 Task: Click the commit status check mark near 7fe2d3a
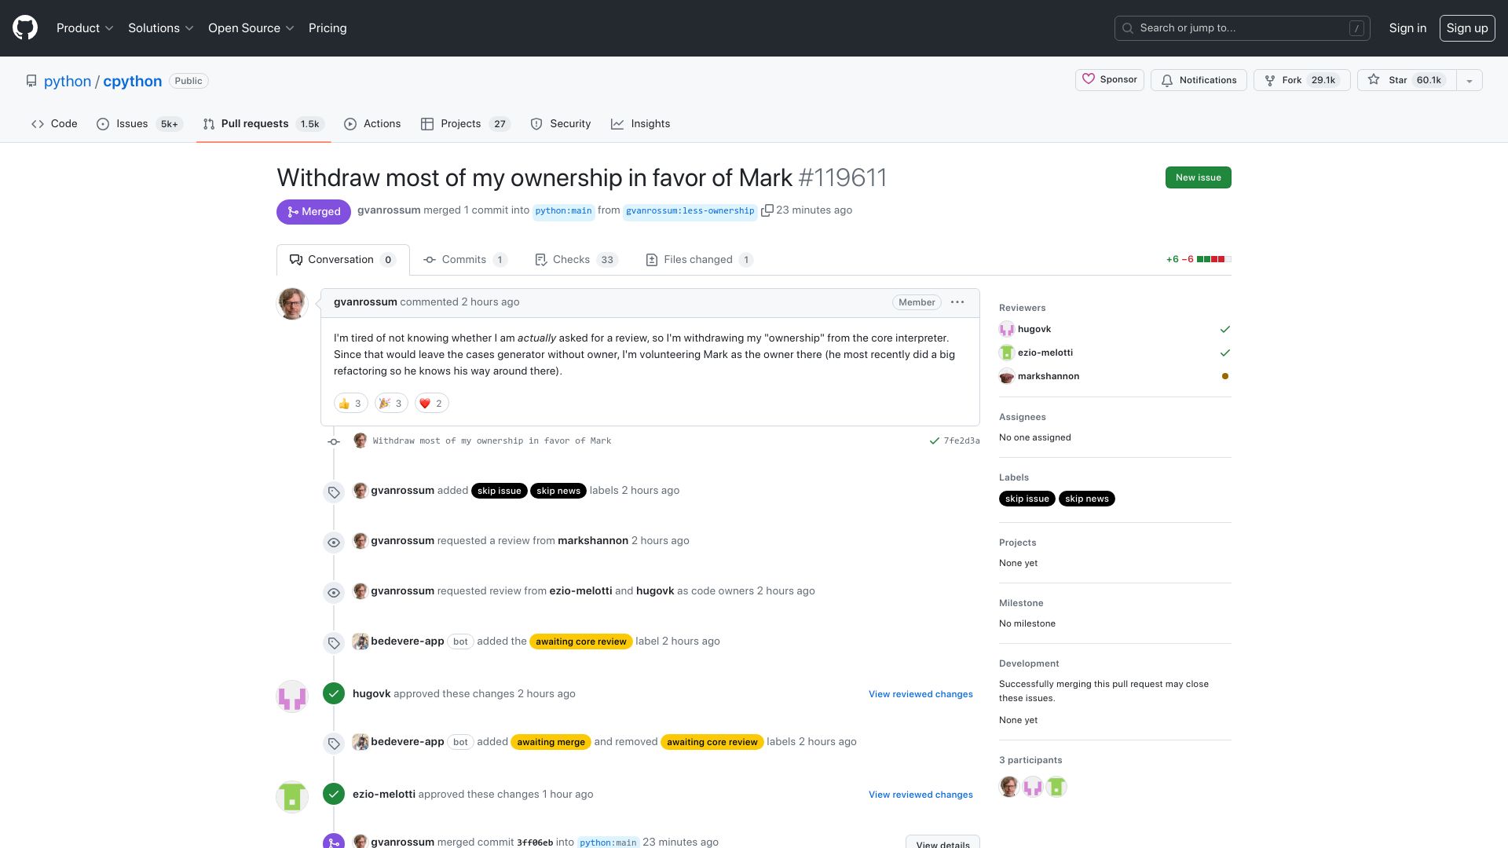click(x=934, y=441)
